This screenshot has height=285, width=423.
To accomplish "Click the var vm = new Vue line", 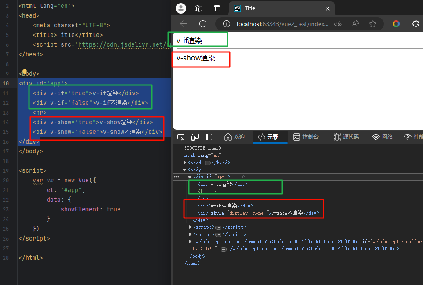I will tap(64, 180).
